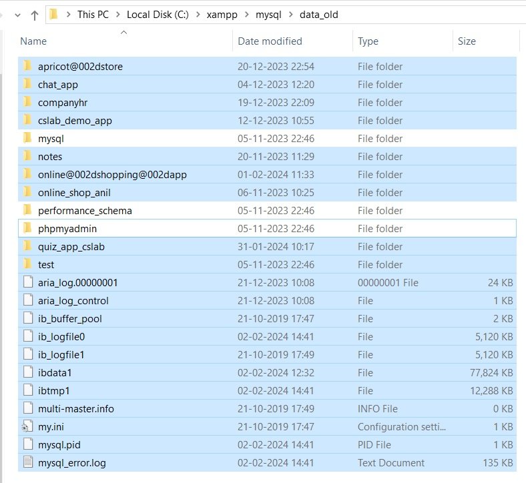
Task: Select the file name 'mysql_error.log'
Action: 72,463
